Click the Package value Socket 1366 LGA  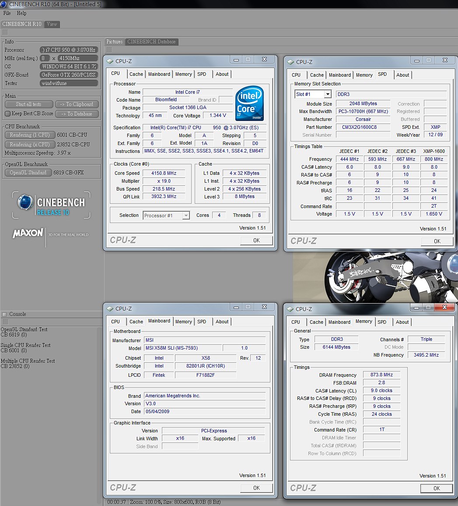pos(188,107)
